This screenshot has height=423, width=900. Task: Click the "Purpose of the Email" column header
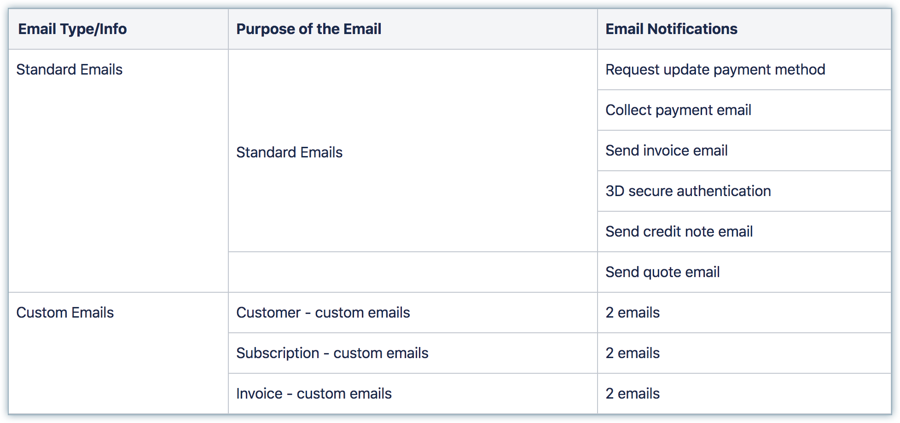coord(308,29)
